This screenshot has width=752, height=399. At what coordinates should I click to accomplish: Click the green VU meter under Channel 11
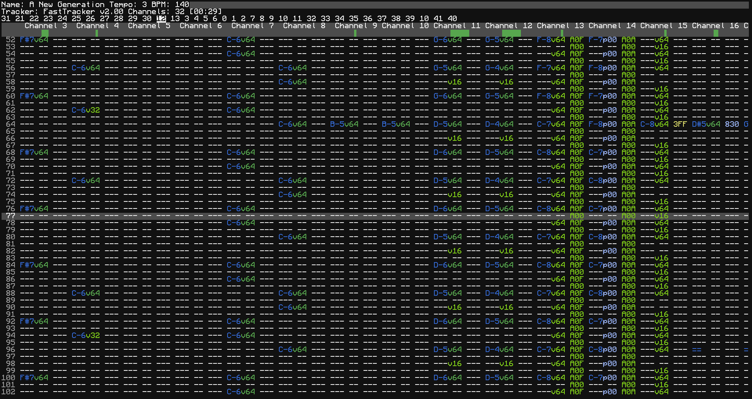[x=459, y=33]
